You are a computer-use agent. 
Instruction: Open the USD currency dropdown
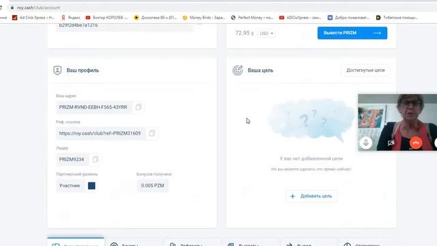point(266,33)
